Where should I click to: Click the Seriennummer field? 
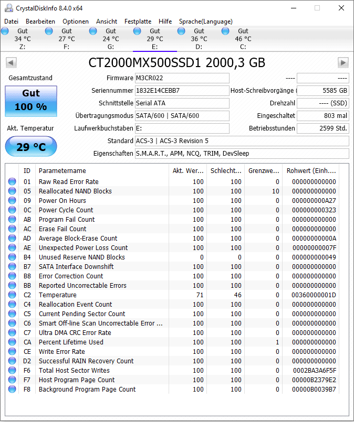[x=182, y=90]
